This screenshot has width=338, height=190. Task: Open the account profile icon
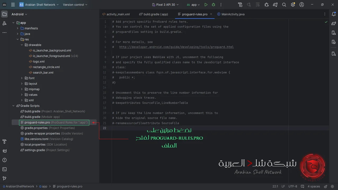pyautogui.click(x=302, y=5)
